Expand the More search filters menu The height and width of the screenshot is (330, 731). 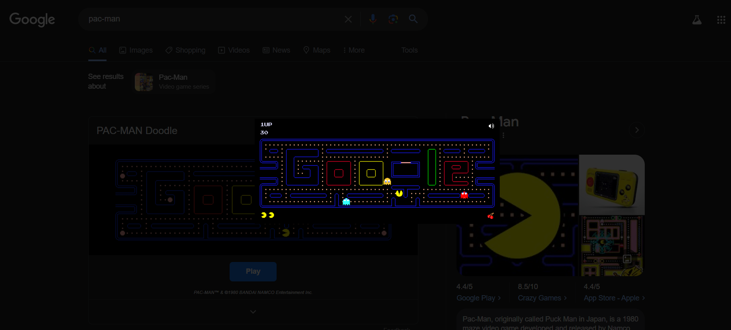point(354,50)
